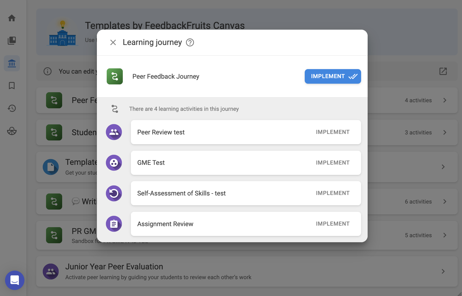The image size is (462, 296).
Task: Open help for Learning journey
Action: (x=190, y=42)
